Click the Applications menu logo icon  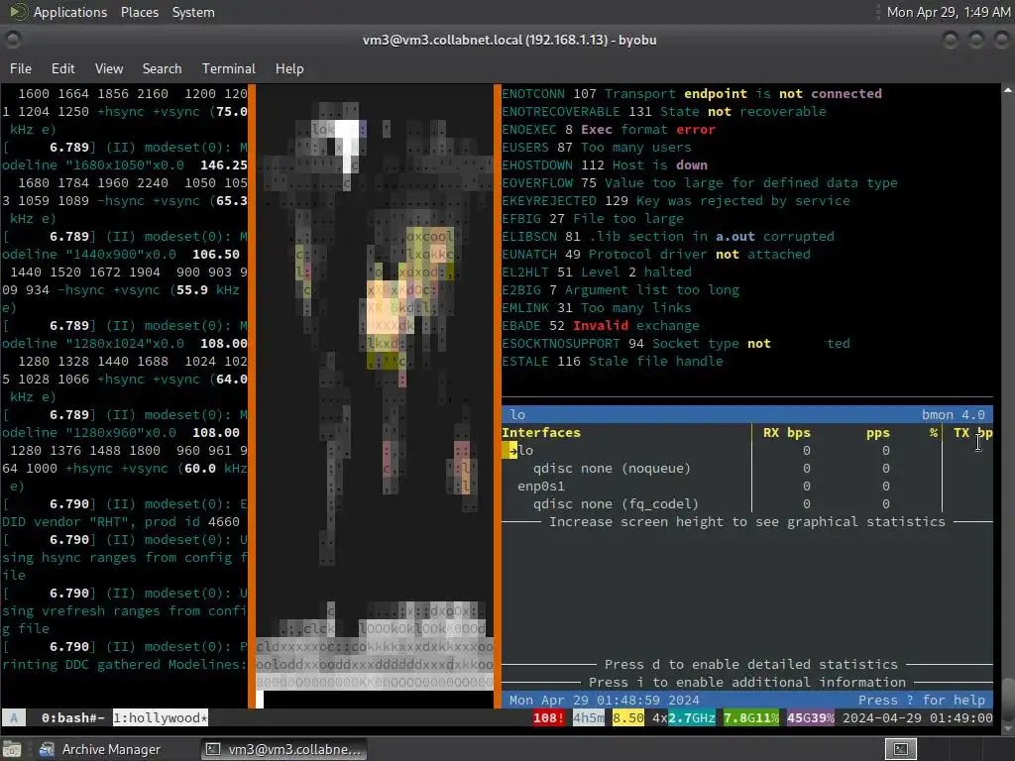18,12
